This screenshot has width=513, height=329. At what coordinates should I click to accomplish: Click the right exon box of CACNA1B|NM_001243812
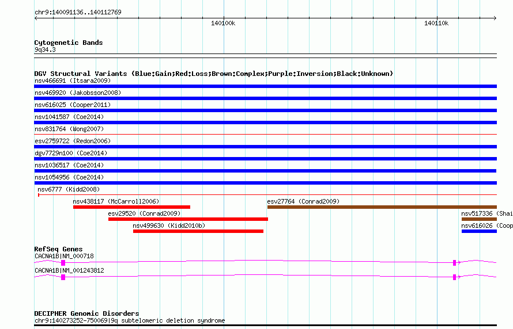pyautogui.click(x=454, y=277)
